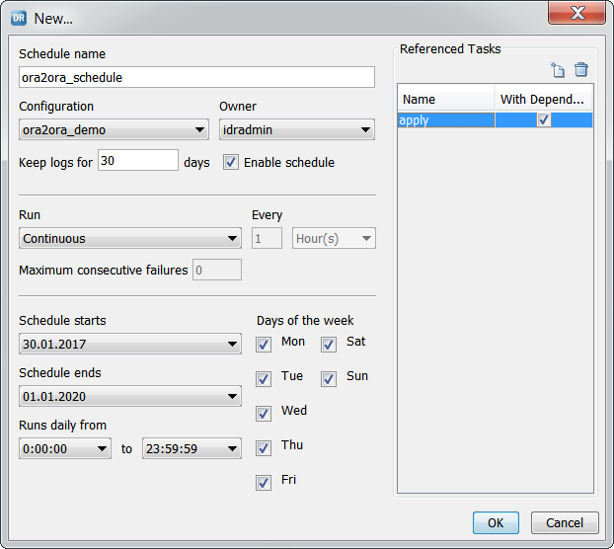Click the Cancel button
Viewport: 614px width, 549px height.
point(565,522)
